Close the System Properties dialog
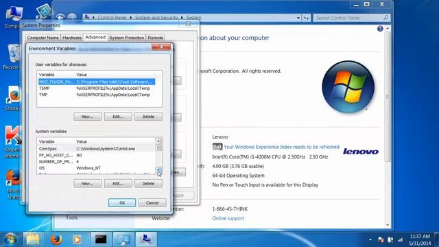 188,24
